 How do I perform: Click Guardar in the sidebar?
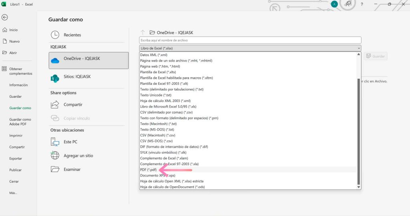point(16,96)
